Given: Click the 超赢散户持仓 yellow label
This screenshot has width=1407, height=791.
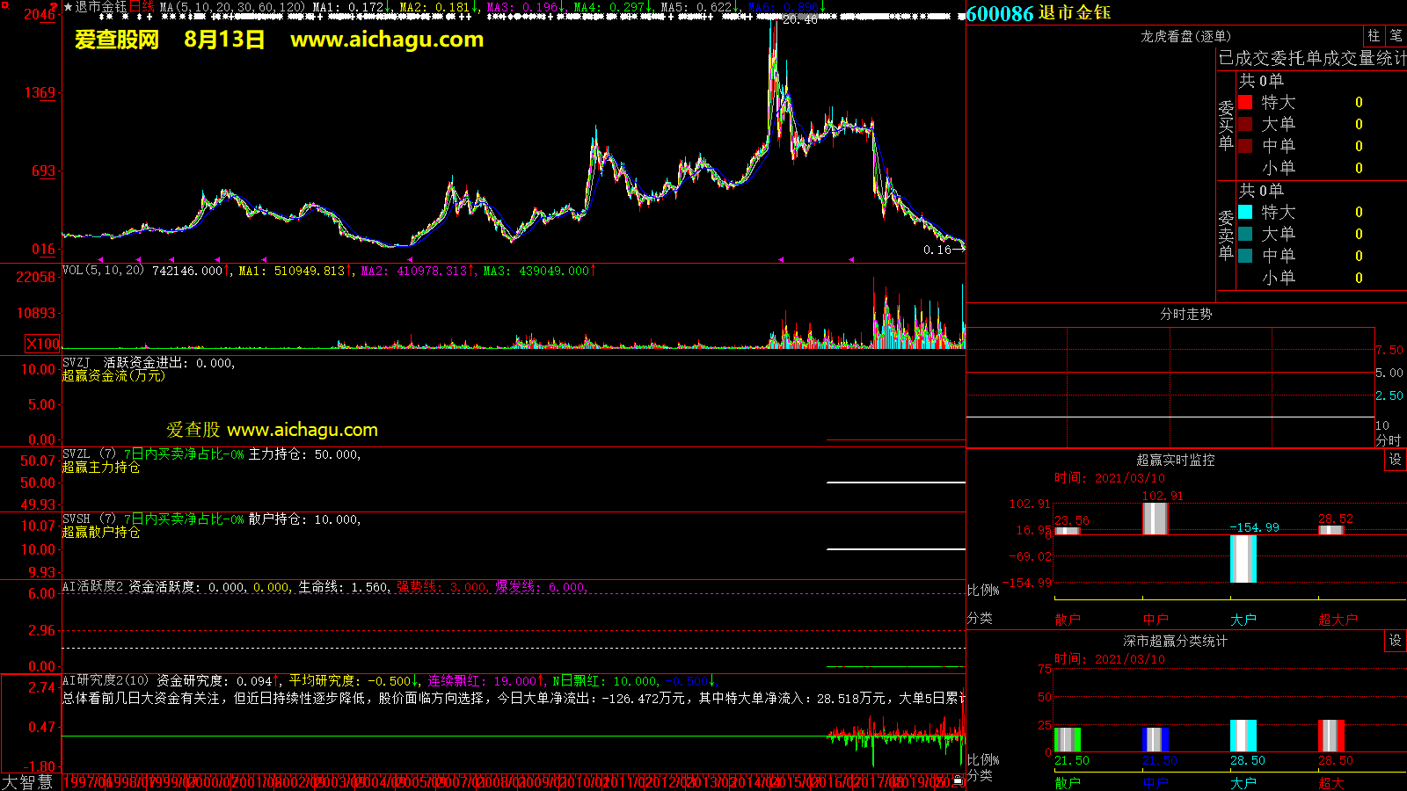Looking at the screenshot, I should pyautogui.click(x=101, y=533).
